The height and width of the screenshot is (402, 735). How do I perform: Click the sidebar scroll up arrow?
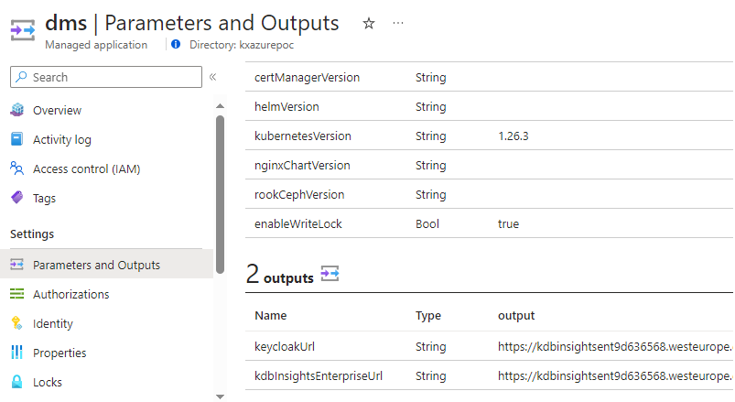click(x=220, y=106)
